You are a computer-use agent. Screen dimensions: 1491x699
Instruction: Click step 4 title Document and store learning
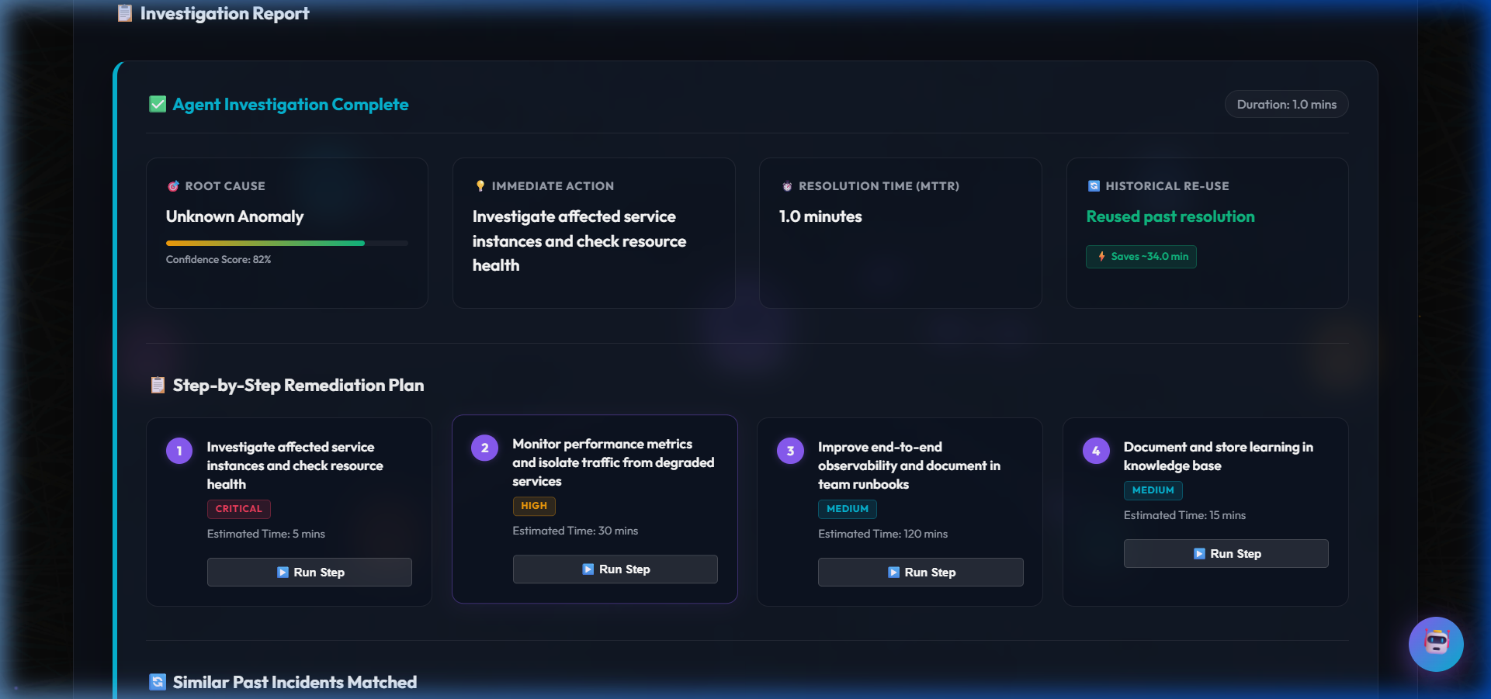pyautogui.click(x=1219, y=456)
